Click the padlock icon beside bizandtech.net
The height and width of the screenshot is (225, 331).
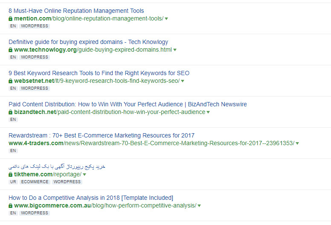point(11,112)
